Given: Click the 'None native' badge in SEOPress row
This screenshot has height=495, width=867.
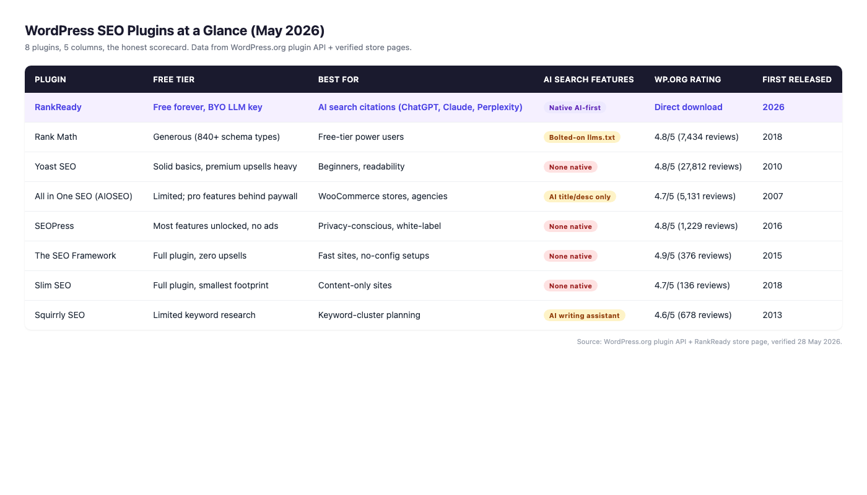Looking at the screenshot, I should 570,226.
